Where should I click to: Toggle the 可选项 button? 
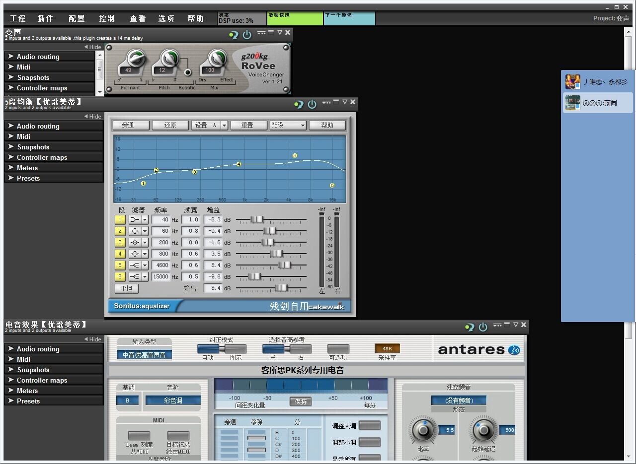point(338,349)
